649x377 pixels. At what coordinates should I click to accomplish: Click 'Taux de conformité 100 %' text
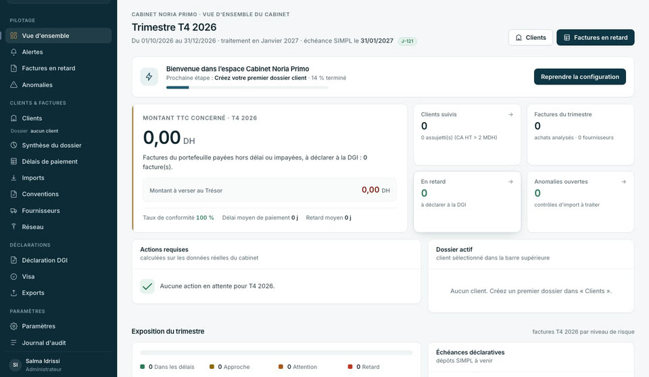(178, 218)
